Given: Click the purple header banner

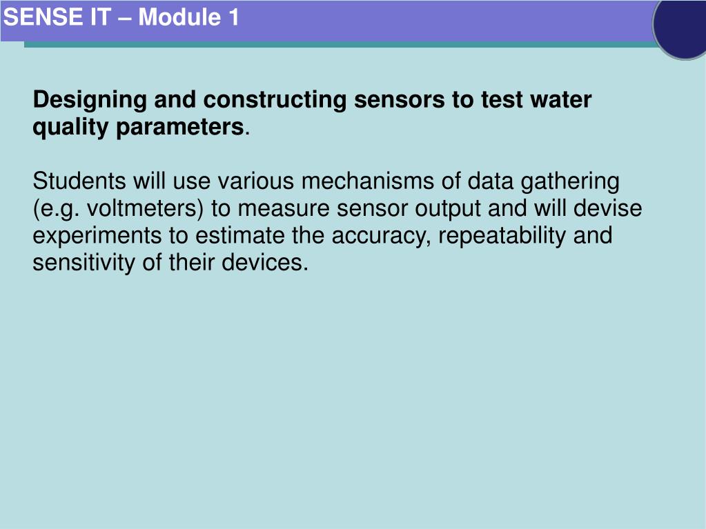Looking at the screenshot, I should pos(326,21).
